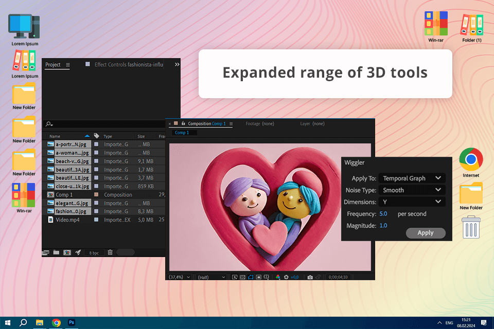This screenshot has width=494, height=329.
Task: Adjust the +0,0 exposure value
Action: coord(294,277)
